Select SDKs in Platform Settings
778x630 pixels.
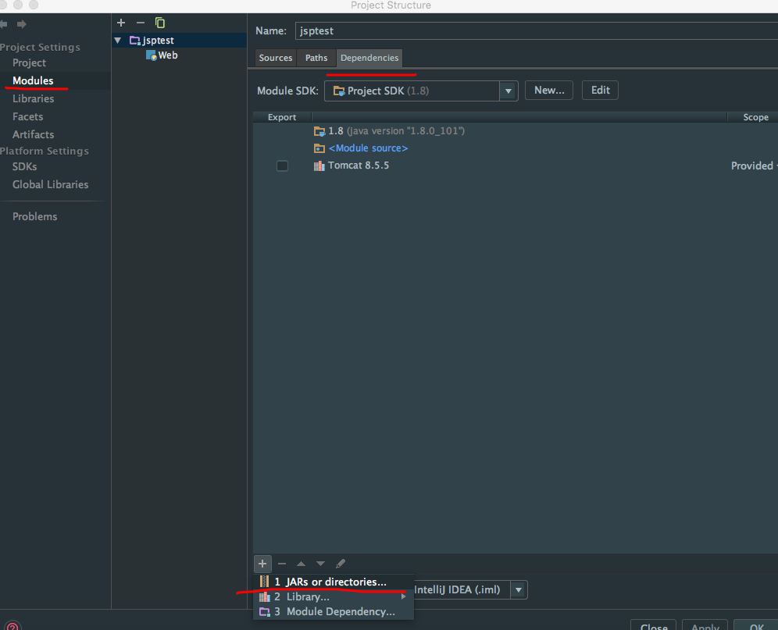click(25, 167)
